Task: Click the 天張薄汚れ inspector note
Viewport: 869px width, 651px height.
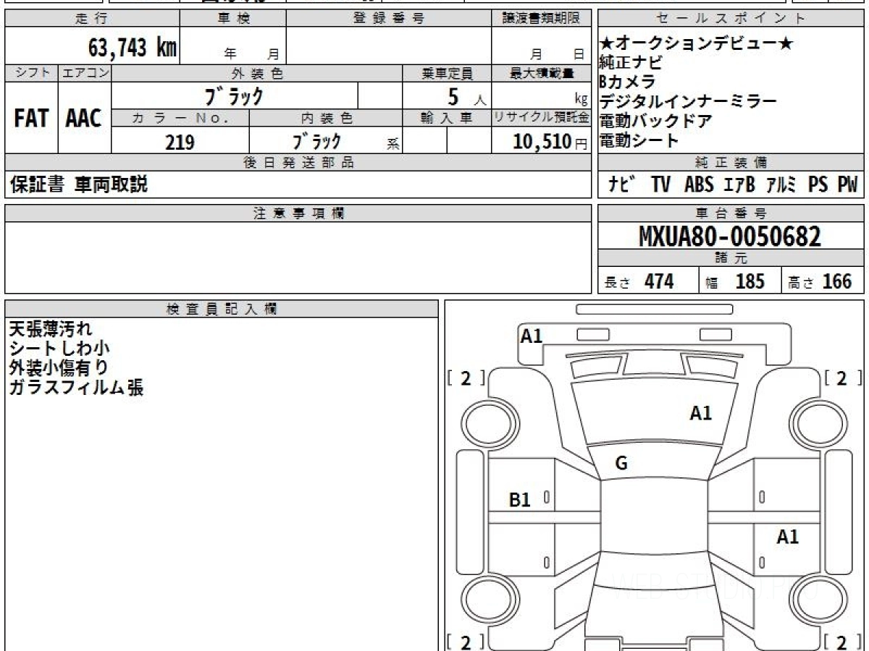Action: coord(51,329)
